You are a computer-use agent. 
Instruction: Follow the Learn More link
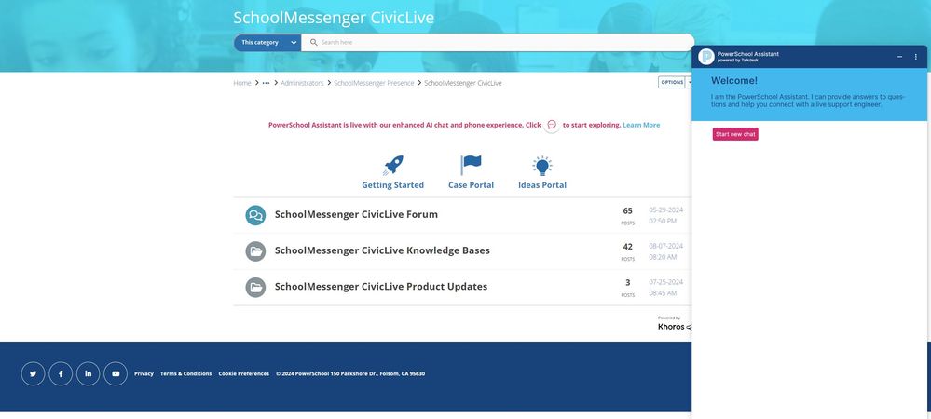[x=641, y=125]
